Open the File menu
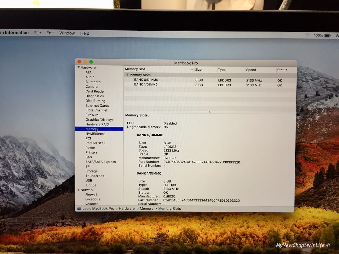Viewport: 339px width, 254px height. click(37, 33)
